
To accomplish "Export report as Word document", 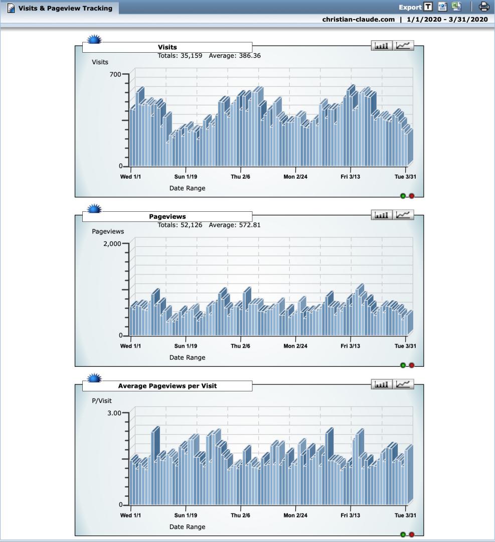I will click(442, 7).
